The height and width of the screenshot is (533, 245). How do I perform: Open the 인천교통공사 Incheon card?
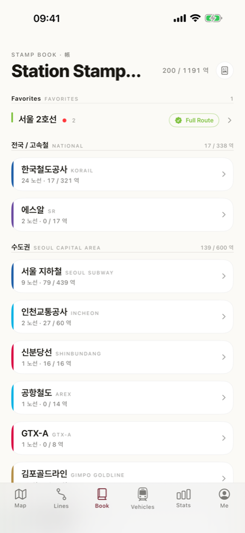click(x=122, y=316)
